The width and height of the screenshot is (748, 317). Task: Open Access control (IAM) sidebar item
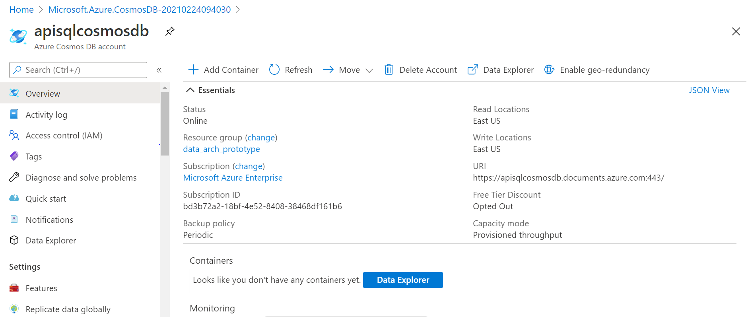(64, 136)
